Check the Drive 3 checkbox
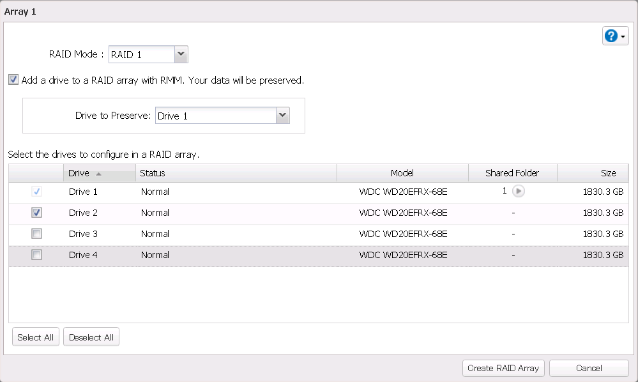Image resolution: width=638 pixels, height=382 pixels. pyautogui.click(x=36, y=234)
